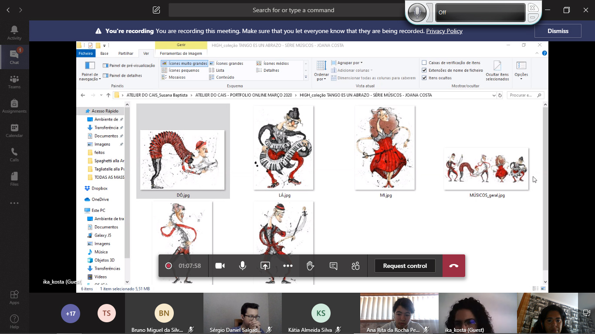595x334 pixels.
Task: Show the meeting conversation panel
Action: pos(333,266)
